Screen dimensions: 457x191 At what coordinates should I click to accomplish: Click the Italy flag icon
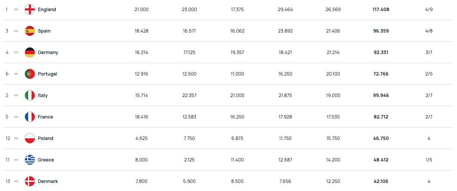[x=30, y=95]
